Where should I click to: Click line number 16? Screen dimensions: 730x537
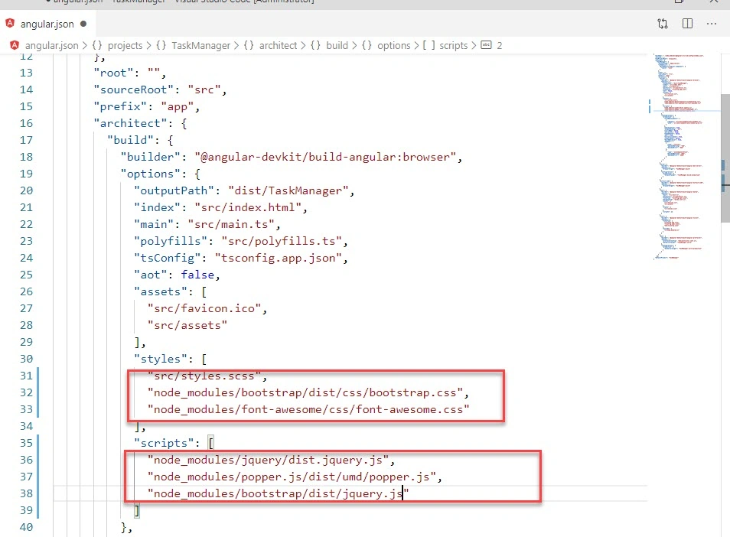pyautogui.click(x=27, y=123)
